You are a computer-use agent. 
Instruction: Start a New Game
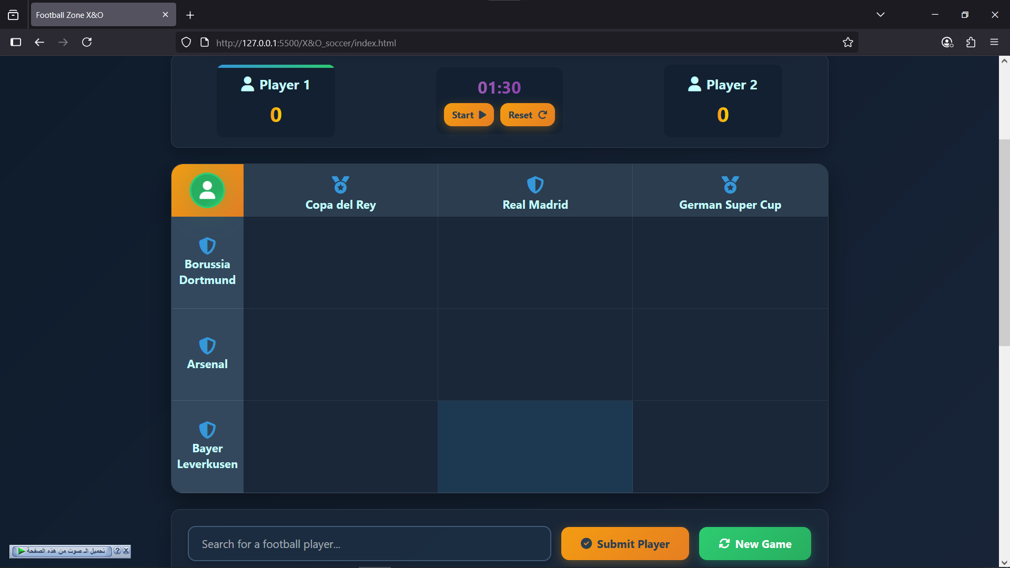(755, 544)
